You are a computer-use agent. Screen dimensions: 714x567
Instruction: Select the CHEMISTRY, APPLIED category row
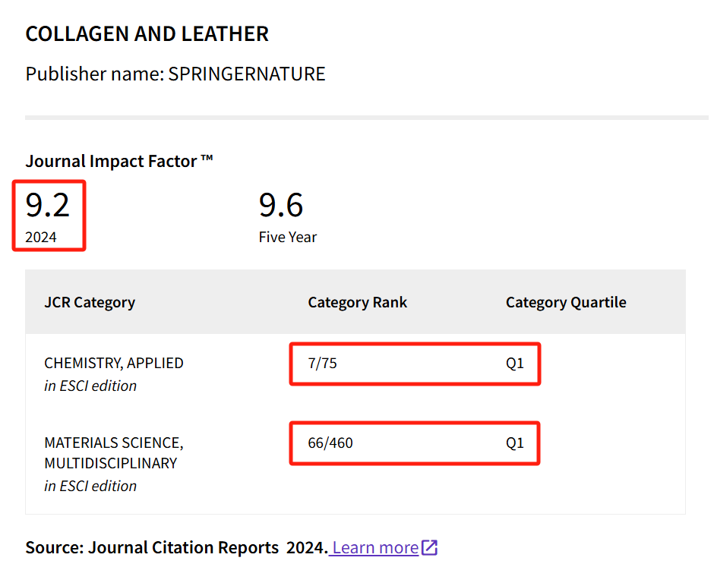click(x=114, y=363)
